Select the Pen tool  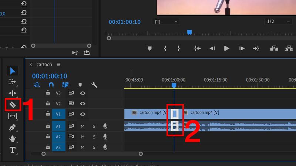click(13, 127)
